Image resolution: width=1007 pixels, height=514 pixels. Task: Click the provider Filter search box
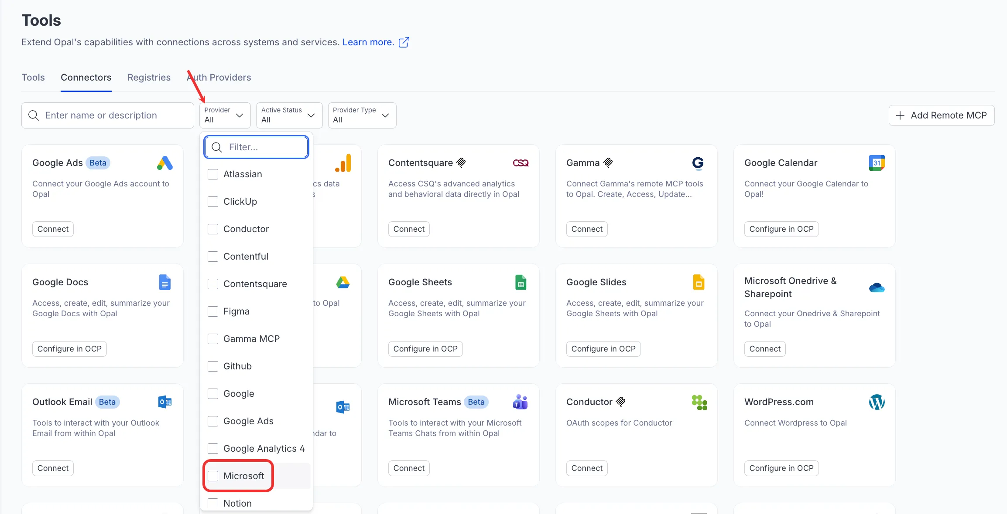257,147
